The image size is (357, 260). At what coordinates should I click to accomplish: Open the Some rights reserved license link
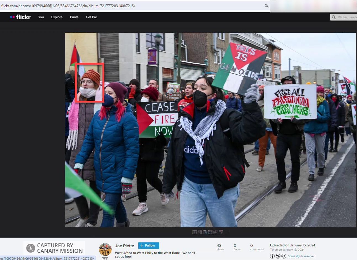point(301,256)
